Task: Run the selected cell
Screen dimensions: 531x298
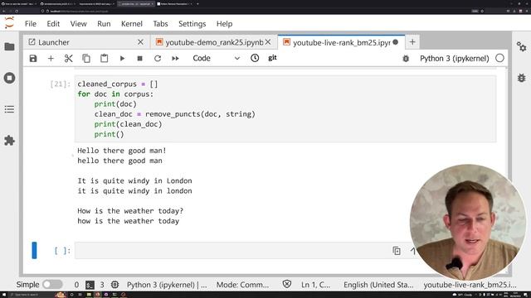Action: click(122, 59)
